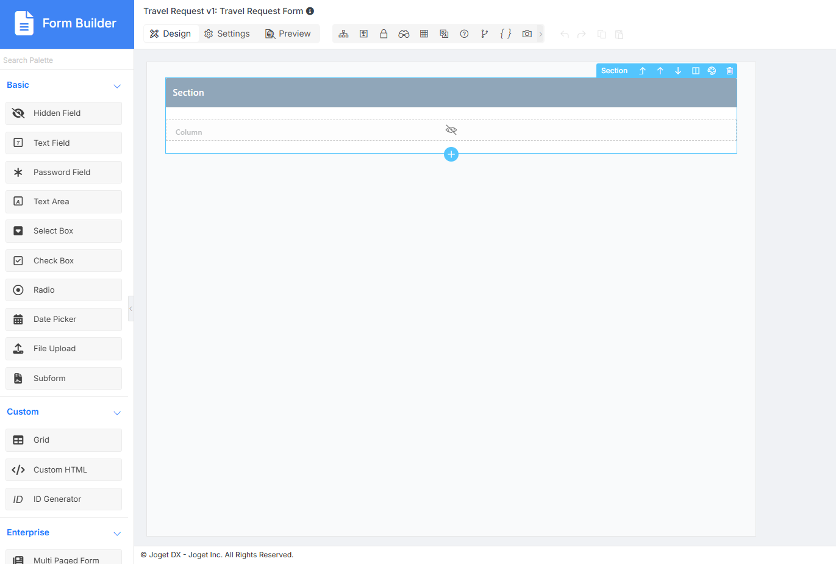
Task: Select the File Upload palette item
Action: 63,349
